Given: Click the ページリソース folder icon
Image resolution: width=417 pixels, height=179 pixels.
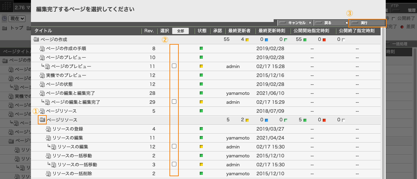Looking at the screenshot, I should coord(42,120).
